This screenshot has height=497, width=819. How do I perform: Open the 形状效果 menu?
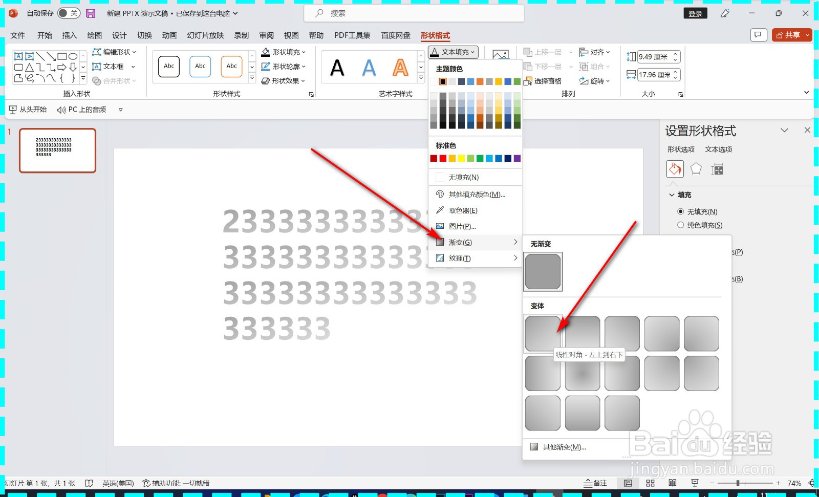[283, 81]
